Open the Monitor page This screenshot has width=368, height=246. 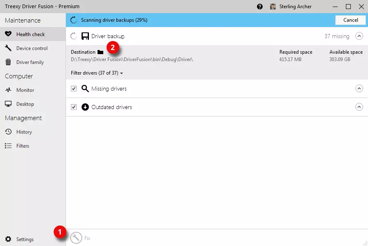[33, 90]
